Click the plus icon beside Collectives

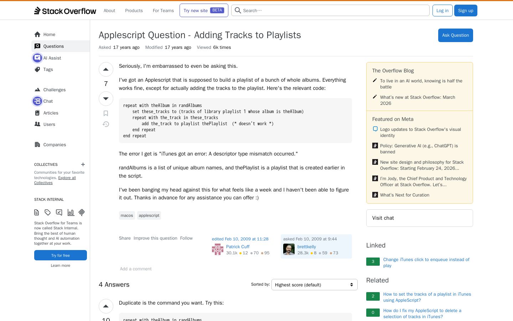pyautogui.click(x=83, y=164)
